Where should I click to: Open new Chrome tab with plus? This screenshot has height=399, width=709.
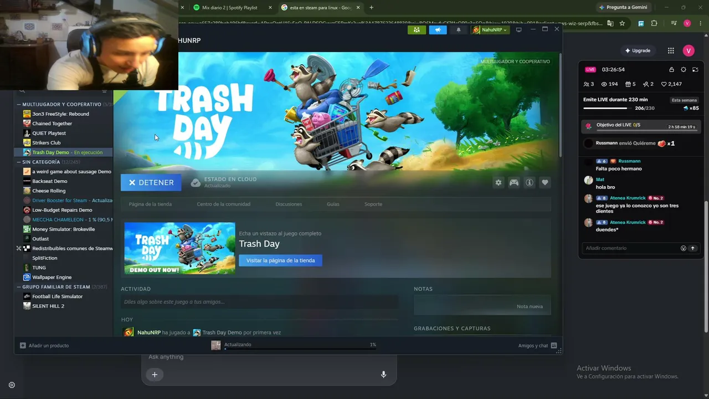pos(371,7)
